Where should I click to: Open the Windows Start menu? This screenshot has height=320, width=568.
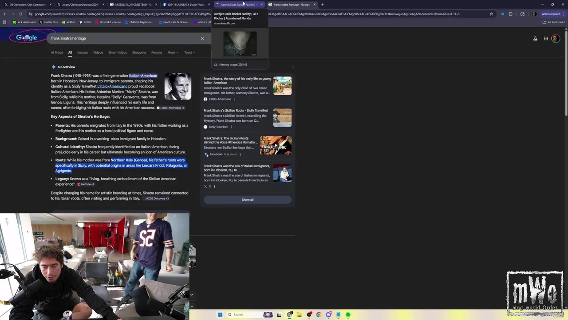(x=220, y=315)
